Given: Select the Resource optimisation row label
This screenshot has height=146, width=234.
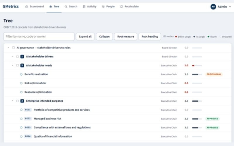Looking at the screenshot, I should pyautogui.click(x=38, y=92).
